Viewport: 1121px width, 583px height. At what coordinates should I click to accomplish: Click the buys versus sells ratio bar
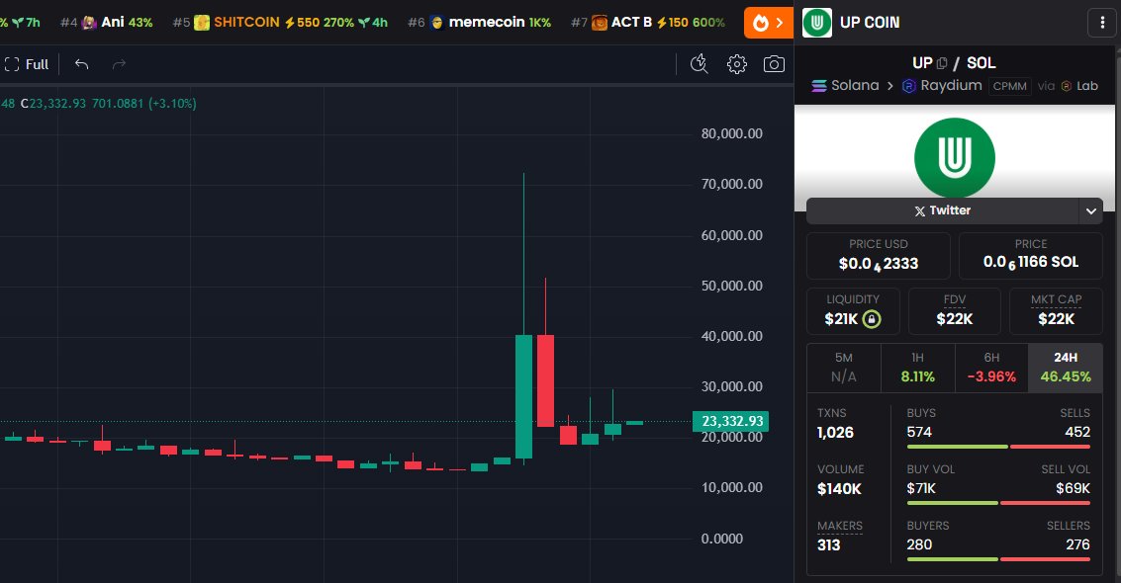click(998, 447)
